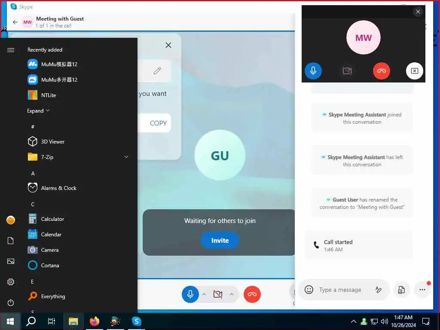This screenshot has width=440, height=330.
Task: Edit the meeting name with pencil icon
Action: pyautogui.click(x=157, y=71)
